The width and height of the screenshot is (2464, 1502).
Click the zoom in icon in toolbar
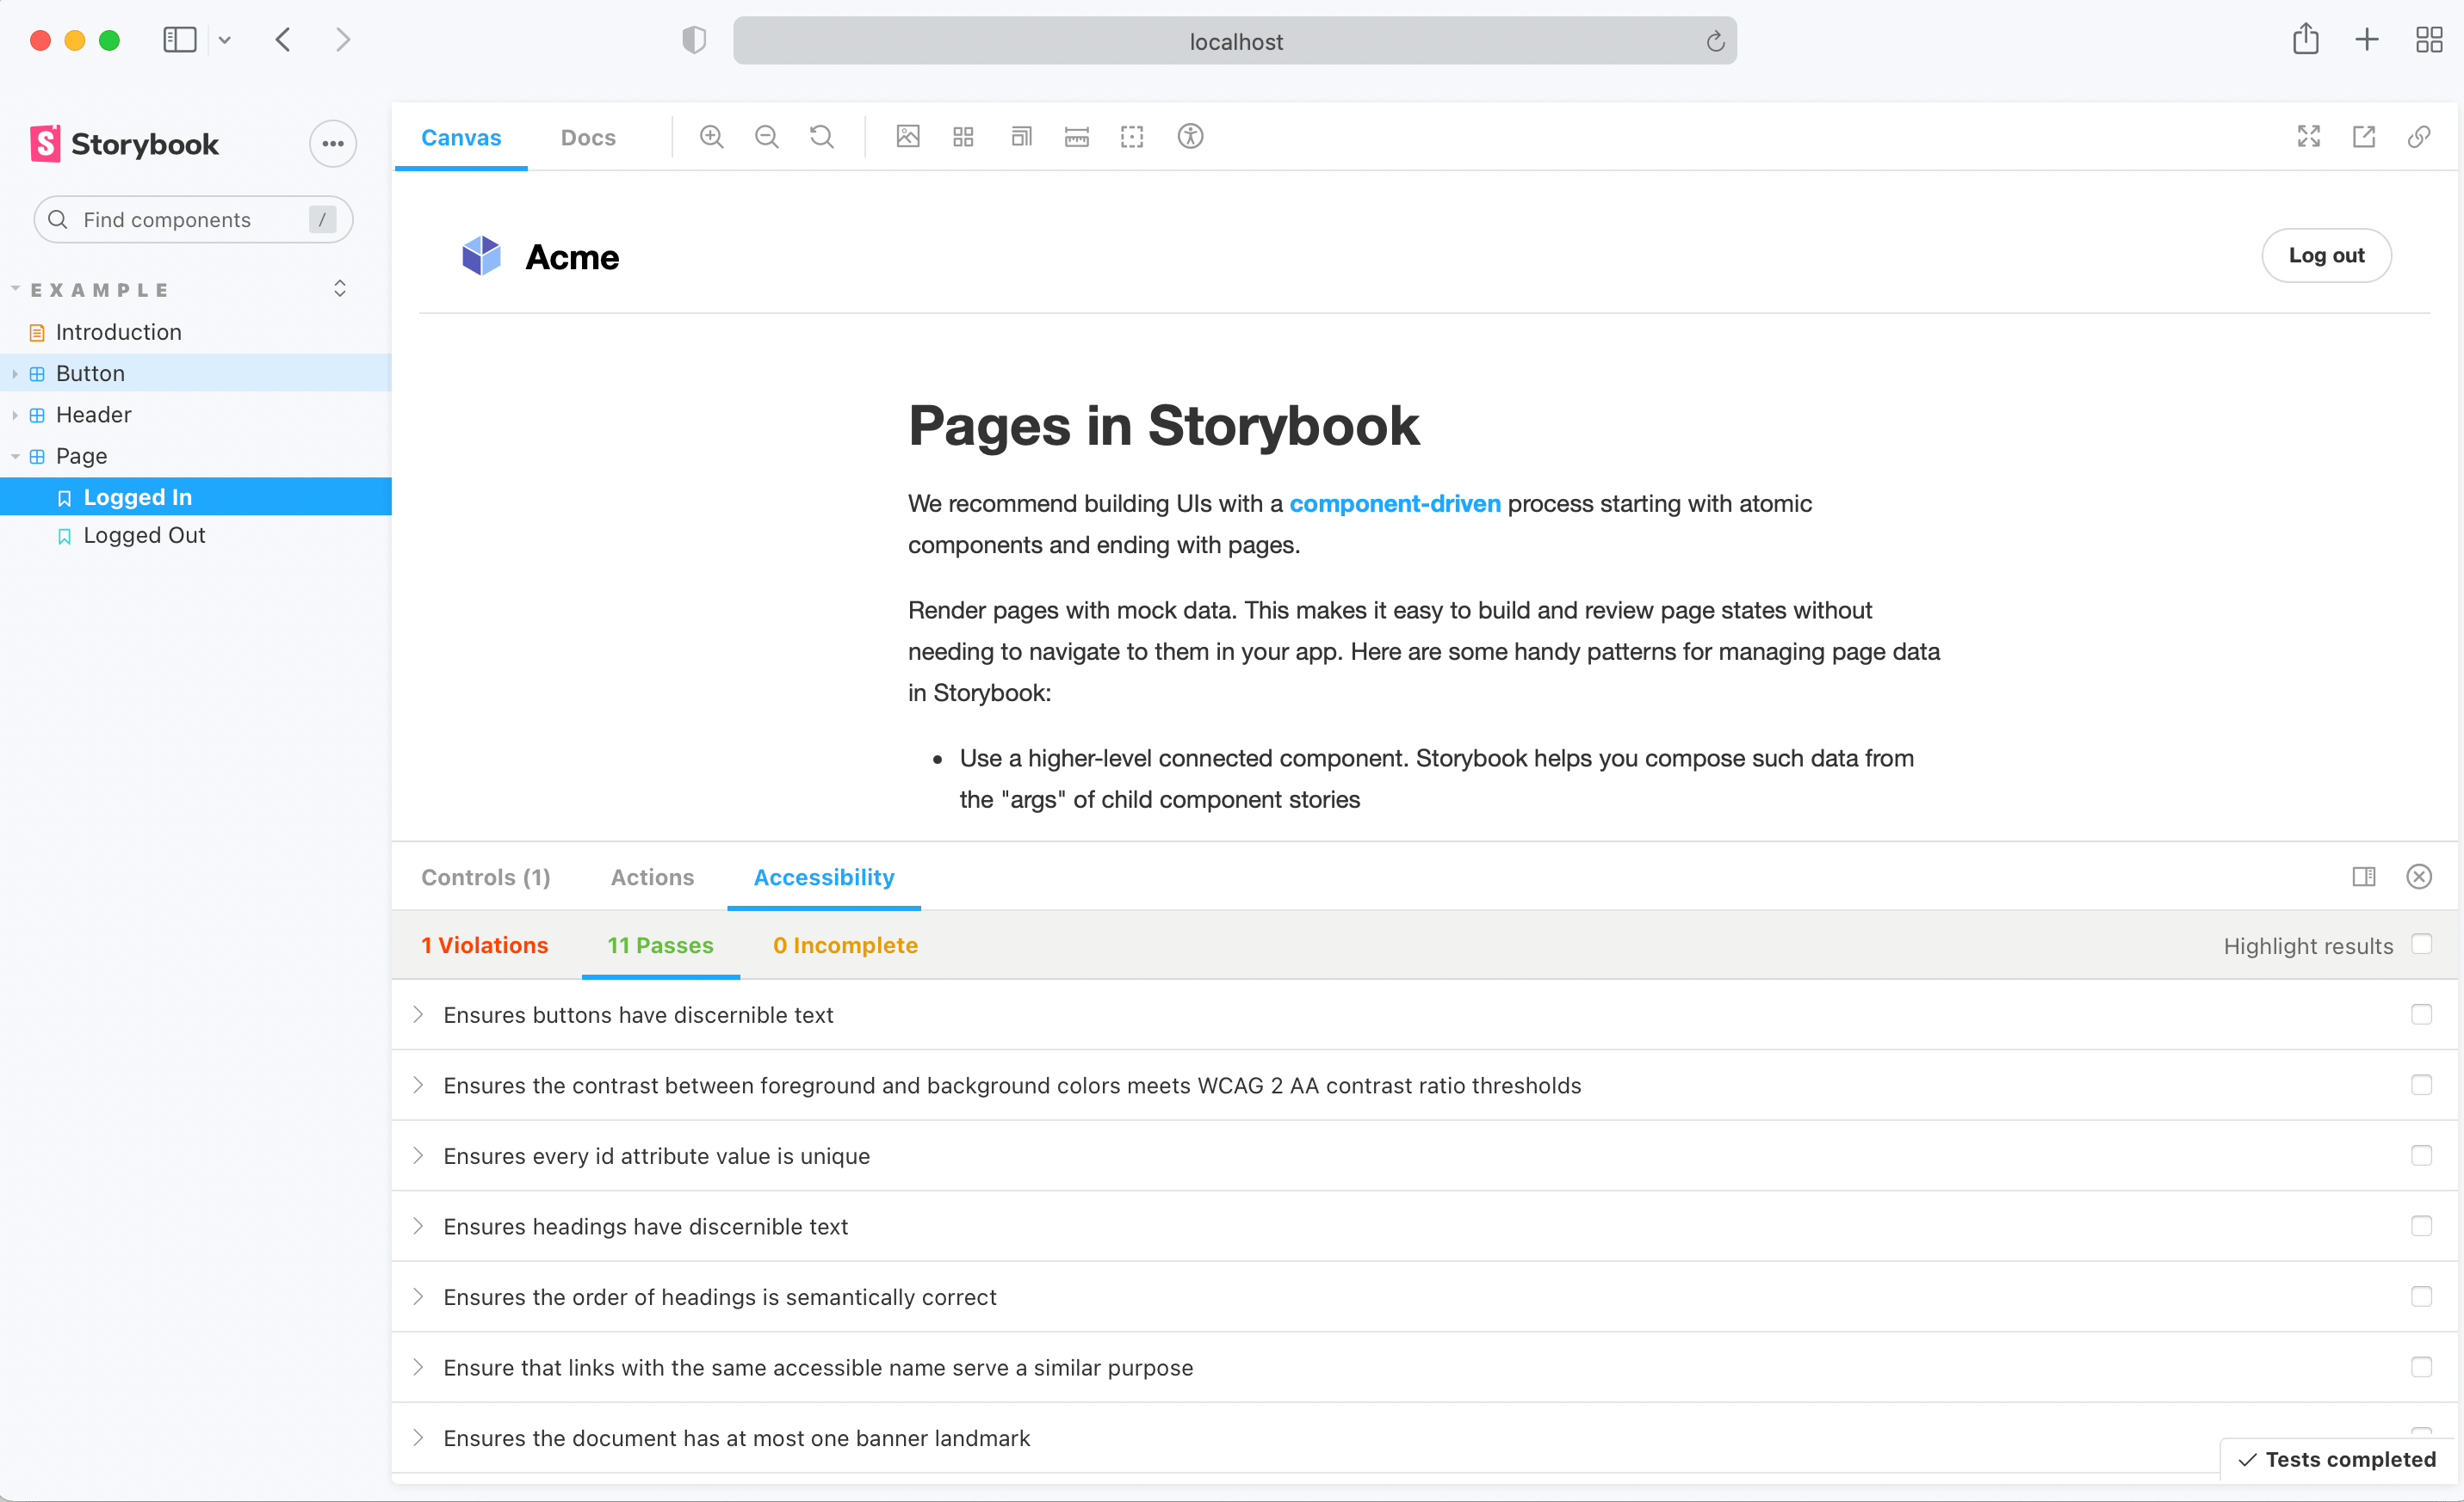(x=713, y=137)
